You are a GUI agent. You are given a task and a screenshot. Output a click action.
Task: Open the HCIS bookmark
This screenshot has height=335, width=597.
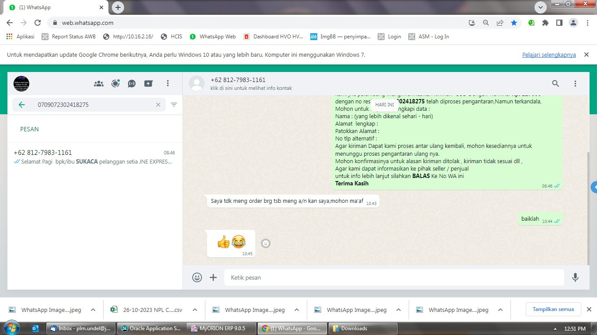point(171,37)
